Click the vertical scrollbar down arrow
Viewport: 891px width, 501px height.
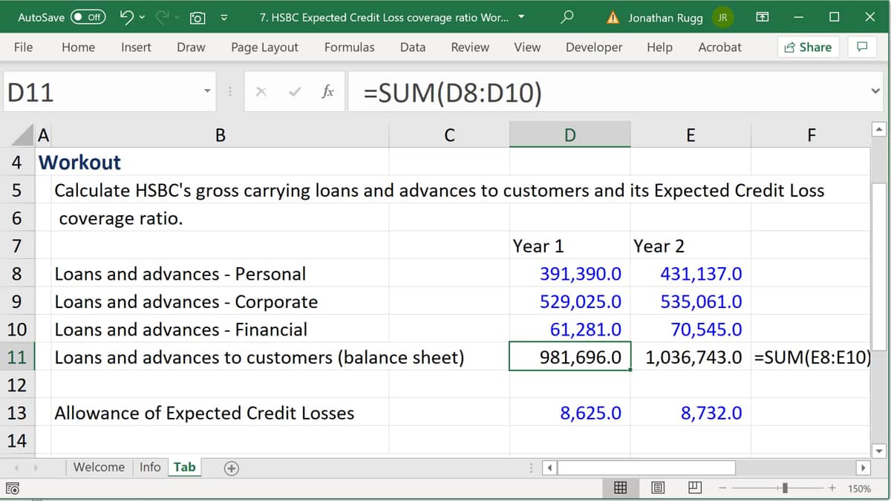pyautogui.click(x=878, y=451)
